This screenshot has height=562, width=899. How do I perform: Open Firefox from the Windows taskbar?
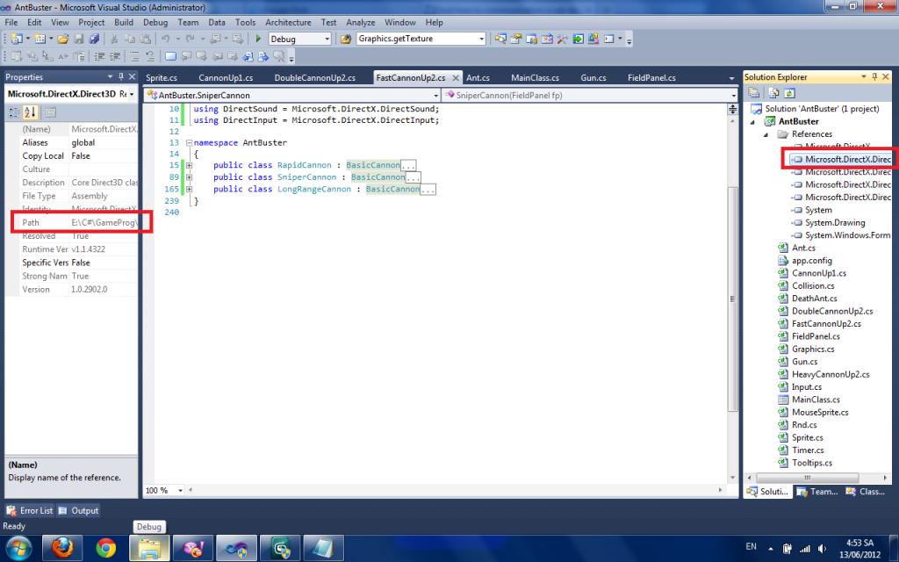click(x=61, y=548)
